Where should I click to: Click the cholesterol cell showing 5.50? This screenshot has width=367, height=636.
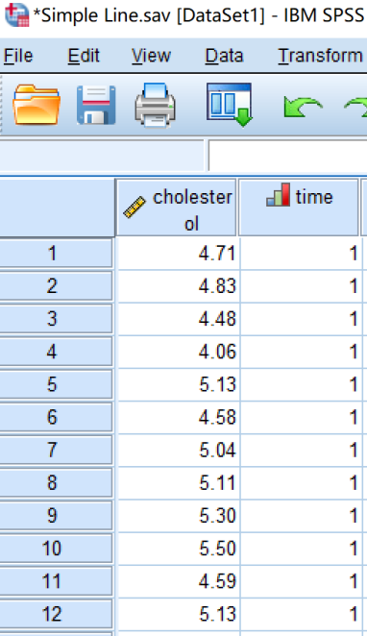[x=178, y=548]
